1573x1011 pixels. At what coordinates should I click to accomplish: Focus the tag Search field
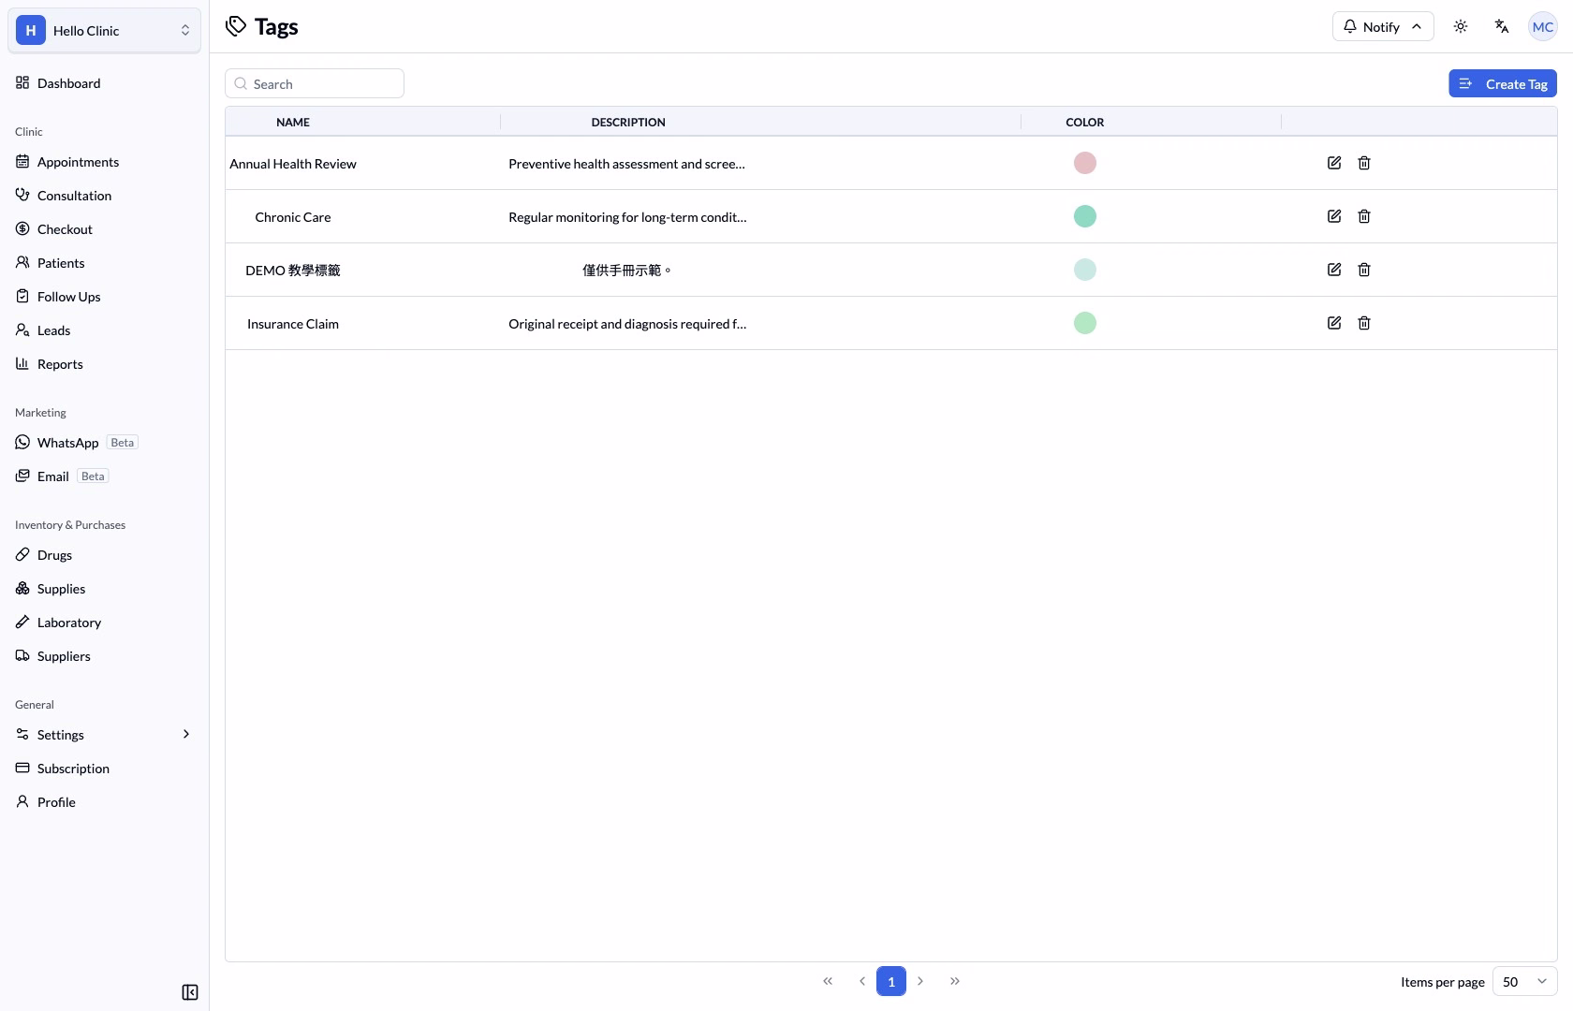[315, 83]
